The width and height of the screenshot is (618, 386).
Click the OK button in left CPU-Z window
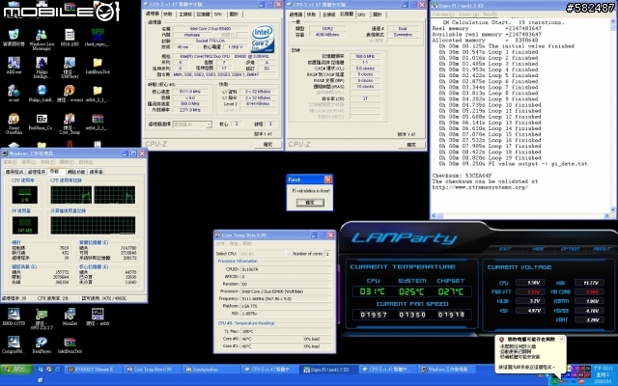pyautogui.click(x=267, y=145)
